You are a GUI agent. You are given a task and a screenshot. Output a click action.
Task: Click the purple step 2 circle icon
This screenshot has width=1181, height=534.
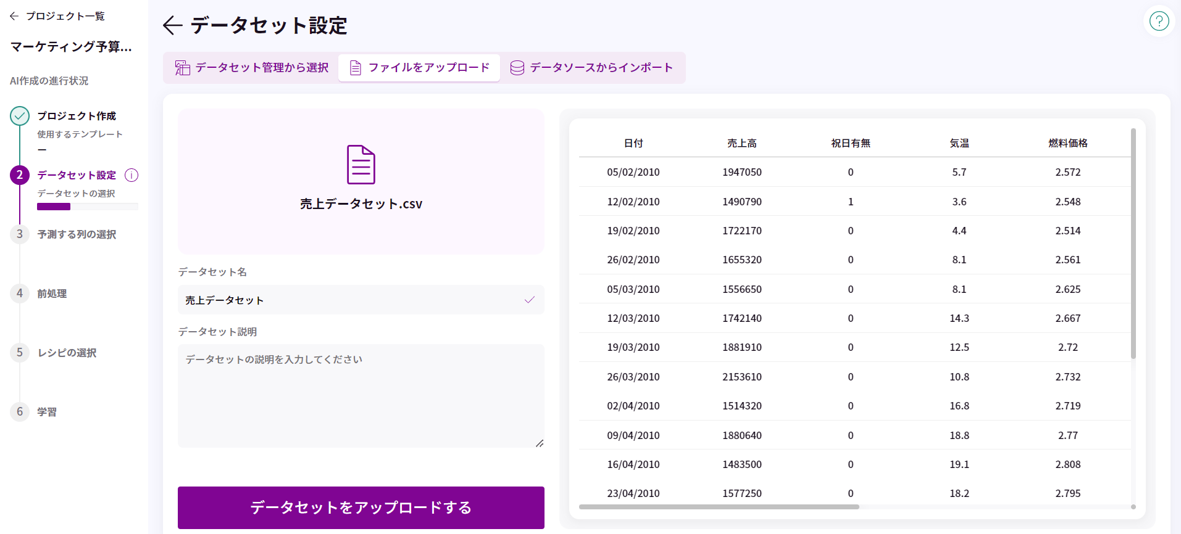pos(20,175)
